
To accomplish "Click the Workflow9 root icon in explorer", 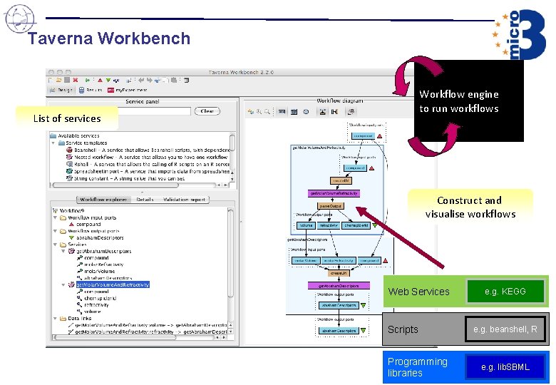I will click(56, 210).
